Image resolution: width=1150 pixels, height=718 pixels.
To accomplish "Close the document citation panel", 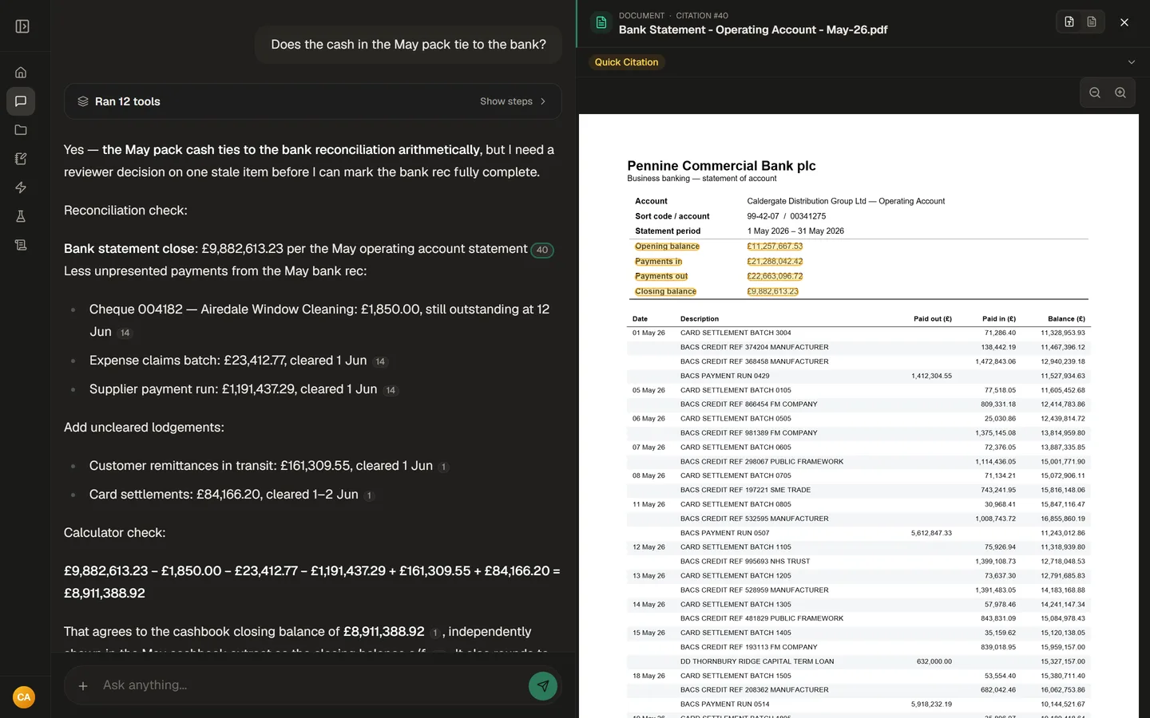I will pyautogui.click(x=1124, y=22).
